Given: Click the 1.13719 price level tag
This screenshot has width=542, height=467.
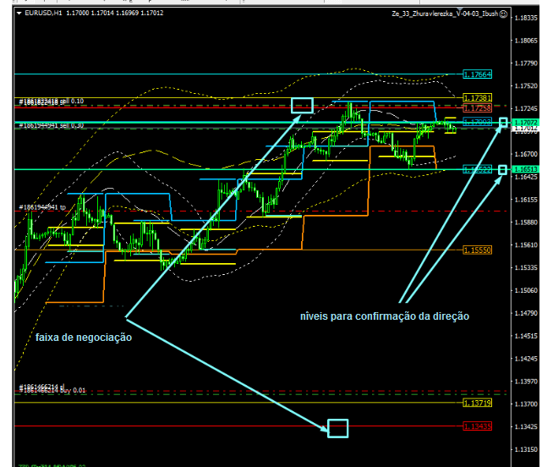Looking at the screenshot, I should click(x=477, y=403).
